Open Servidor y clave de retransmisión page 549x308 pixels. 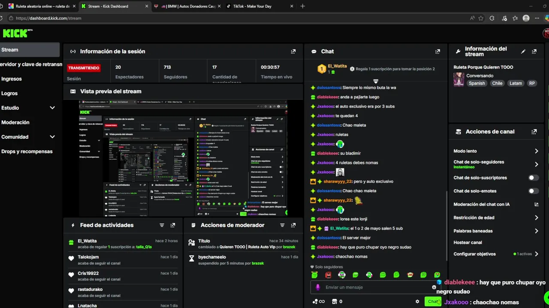pos(31,64)
